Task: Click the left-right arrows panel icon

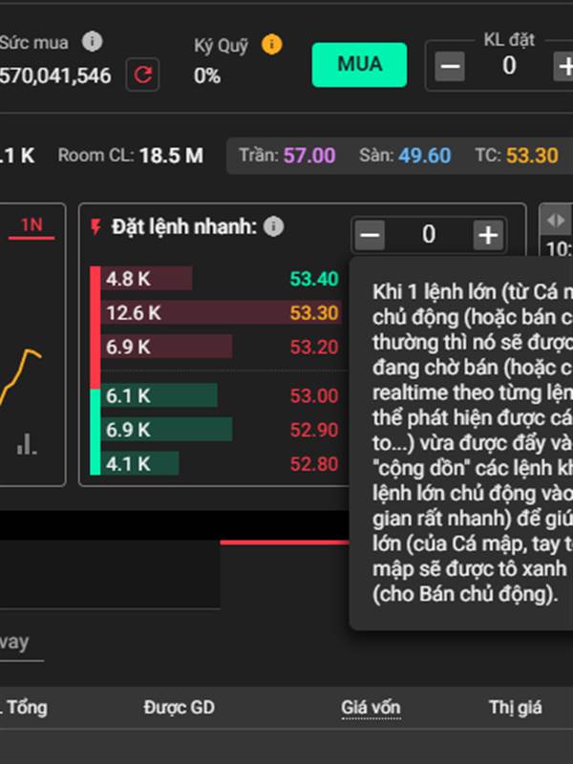Action: [556, 221]
